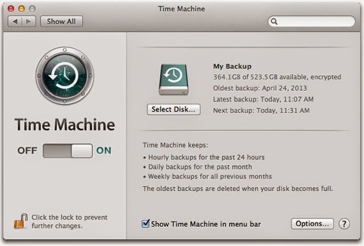Go back with the left arrow button
Screen dimensions: 364x246
pos(15,22)
